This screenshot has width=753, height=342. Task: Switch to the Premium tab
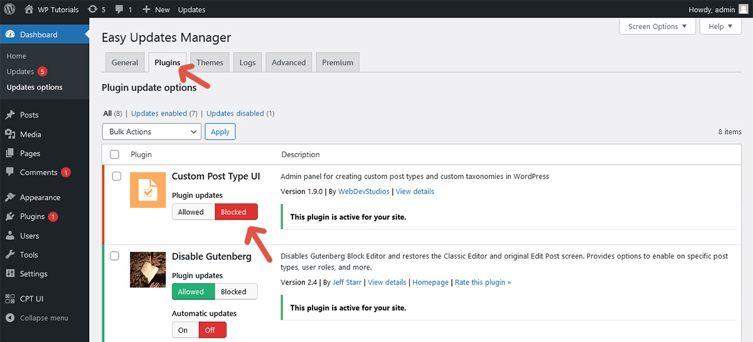(338, 63)
